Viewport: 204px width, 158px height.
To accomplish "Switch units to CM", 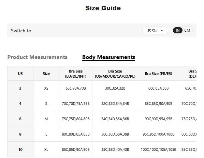I will [187, 30].
